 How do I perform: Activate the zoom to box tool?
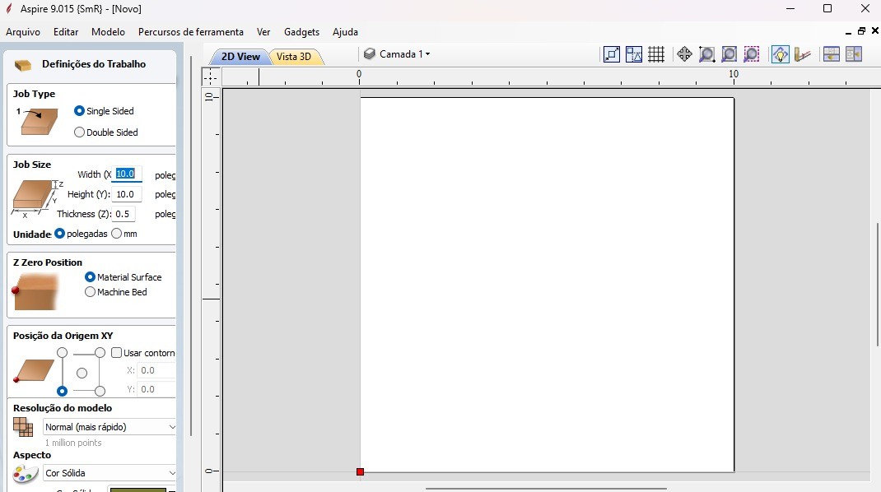pos(706,54)
